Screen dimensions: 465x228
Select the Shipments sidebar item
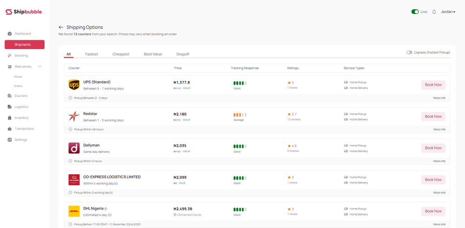pyautogui.click(x=25, y=44)
